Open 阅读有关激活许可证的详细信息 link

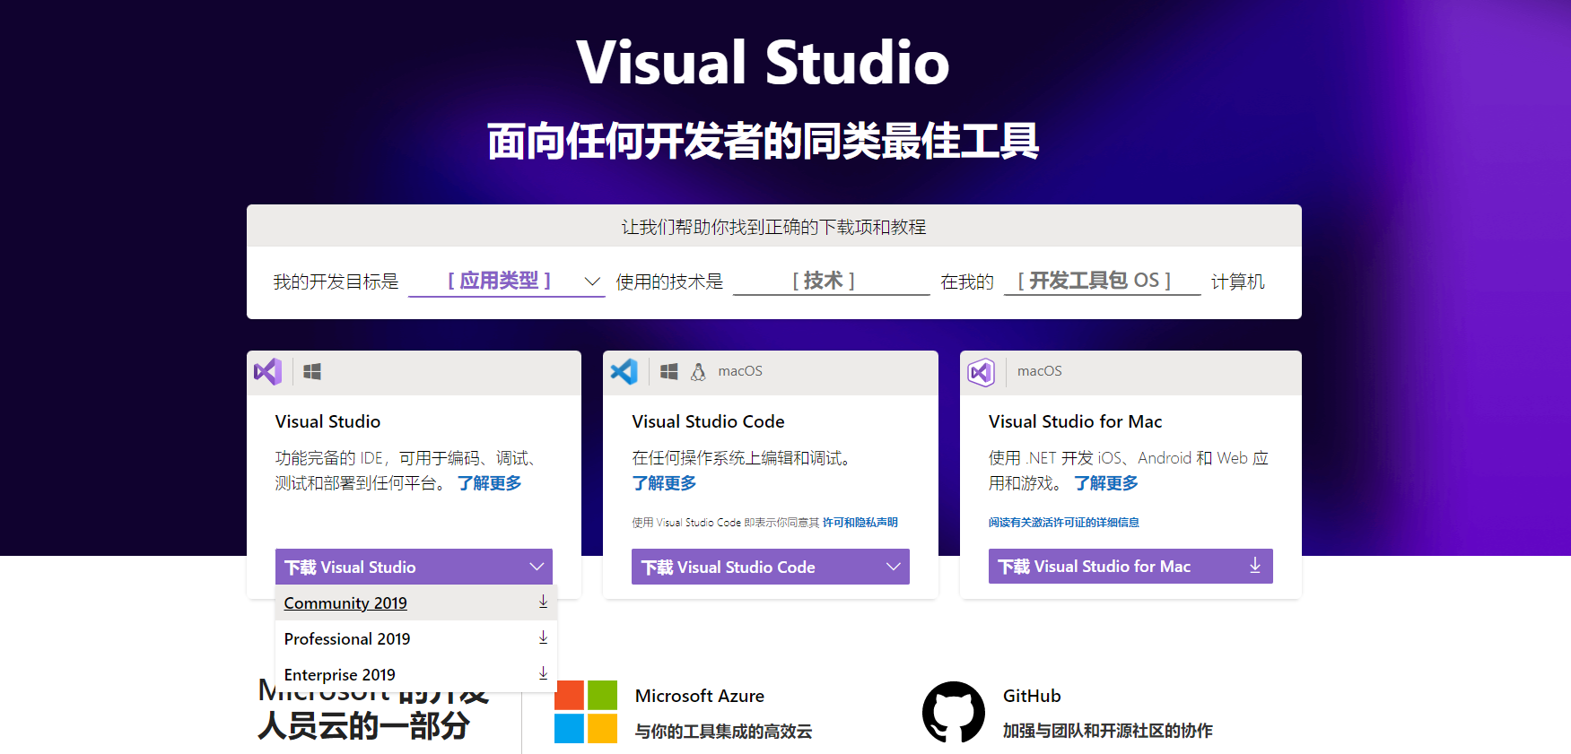1064,523
